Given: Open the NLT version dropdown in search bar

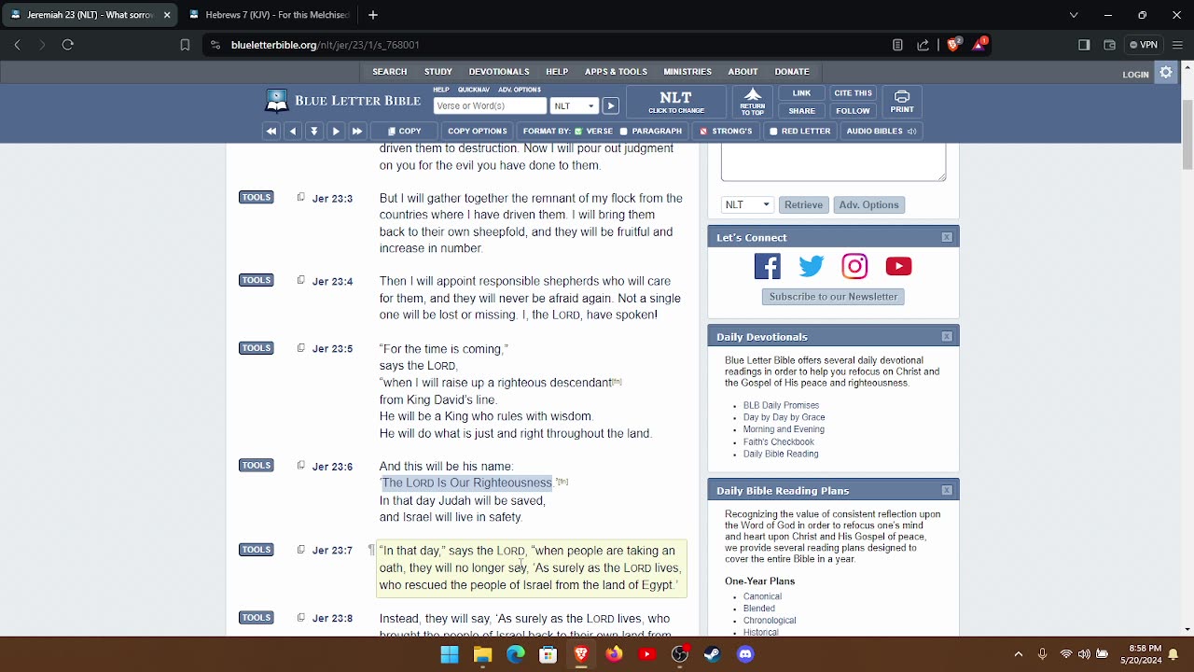Looking at the screenshot, I should (574, 106).
